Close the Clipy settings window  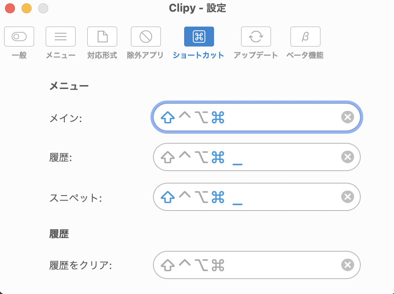pyautogui.click(x=10, y=8)
